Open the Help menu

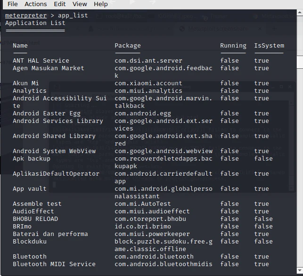click(x=101, y=4)
